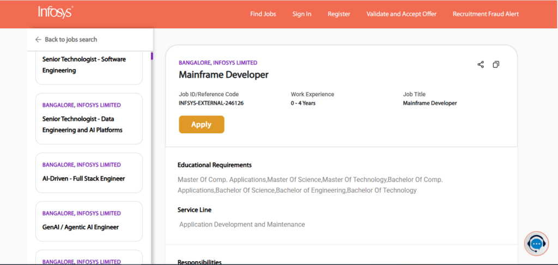Open Find Jobs in the header
Image resolution: width=558 pixels, height=265 pixels.
[x=263, y=14]
